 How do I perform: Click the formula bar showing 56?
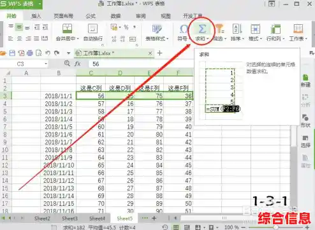tap(141, 64)
